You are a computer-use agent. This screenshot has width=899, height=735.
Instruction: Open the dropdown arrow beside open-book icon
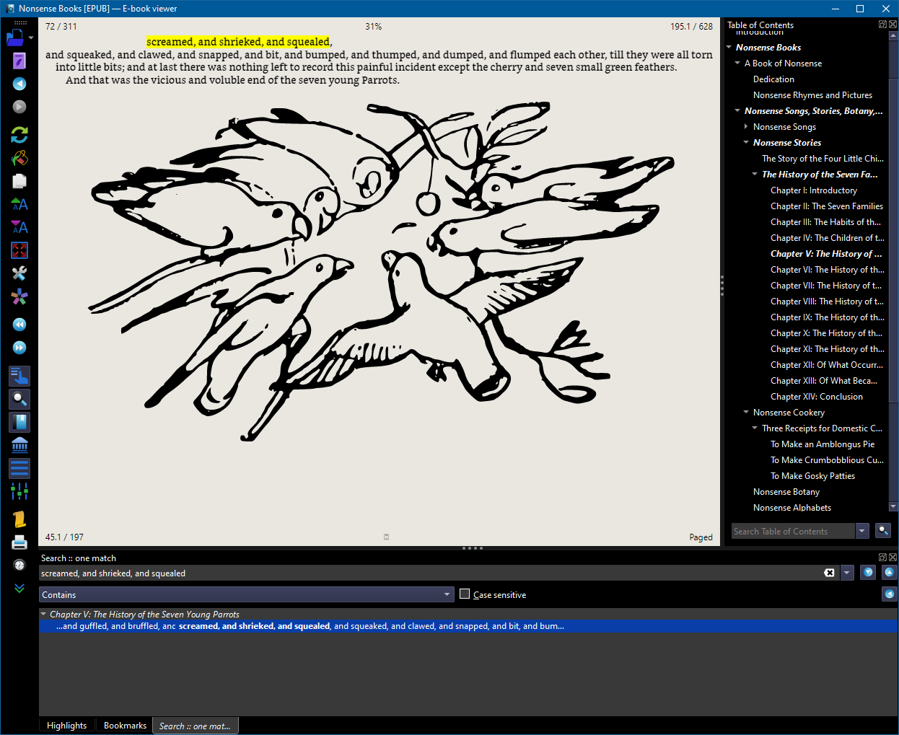(31, 38)
